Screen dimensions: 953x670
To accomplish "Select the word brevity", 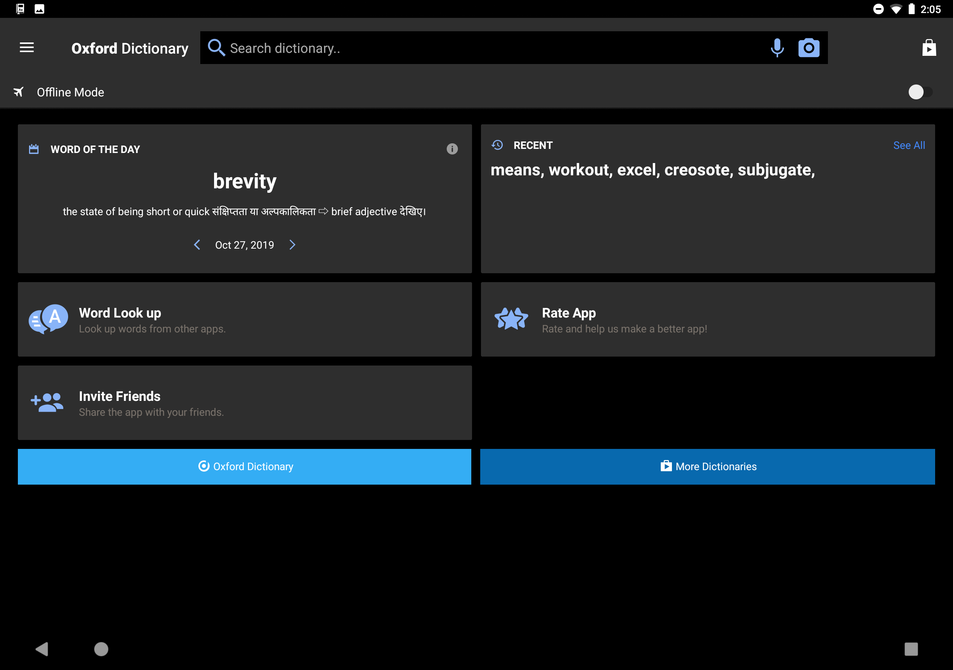I will (245, 181).
